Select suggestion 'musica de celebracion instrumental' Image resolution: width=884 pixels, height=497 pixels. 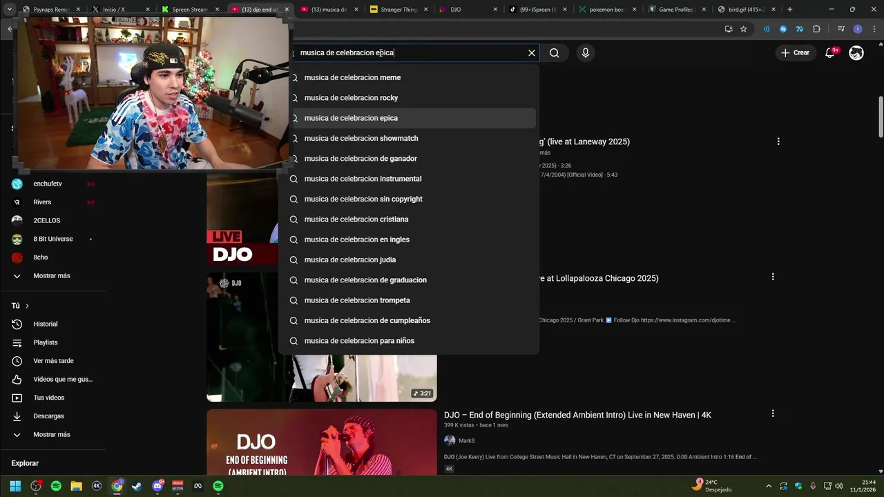click(408, 179)
